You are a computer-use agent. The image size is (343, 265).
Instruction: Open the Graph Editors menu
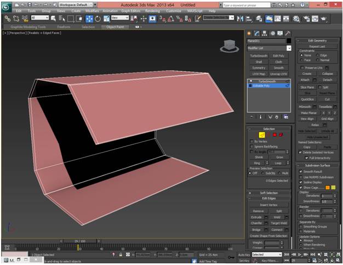[131, 11]
